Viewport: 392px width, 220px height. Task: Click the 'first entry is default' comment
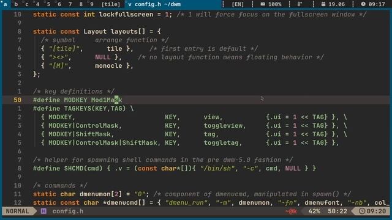203,49
